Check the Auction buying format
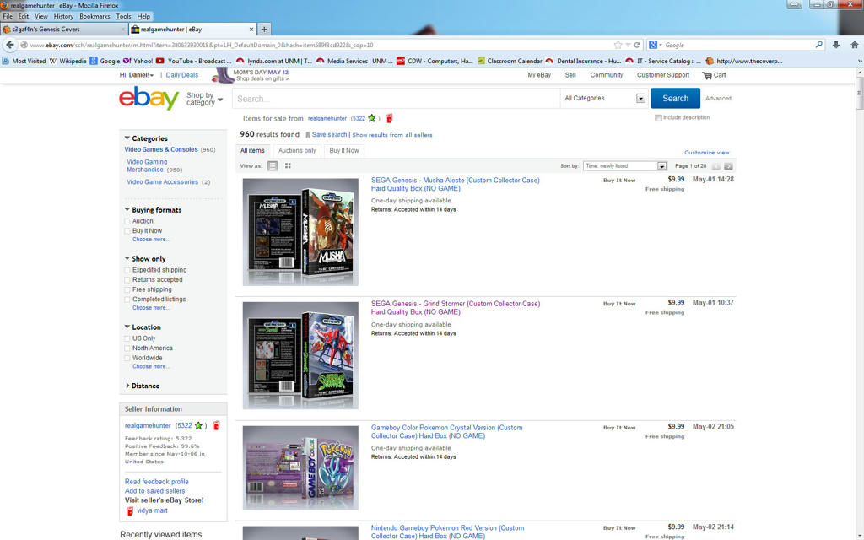The image size is (864, 540). coord(127,221)
